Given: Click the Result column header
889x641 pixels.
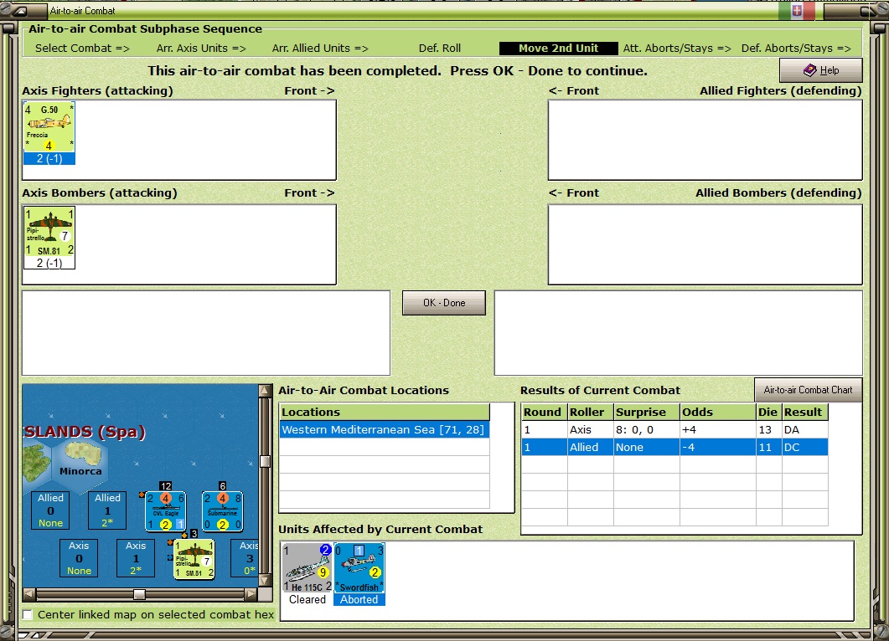Looking at the screenshot, I should click(x=805, y=412).
